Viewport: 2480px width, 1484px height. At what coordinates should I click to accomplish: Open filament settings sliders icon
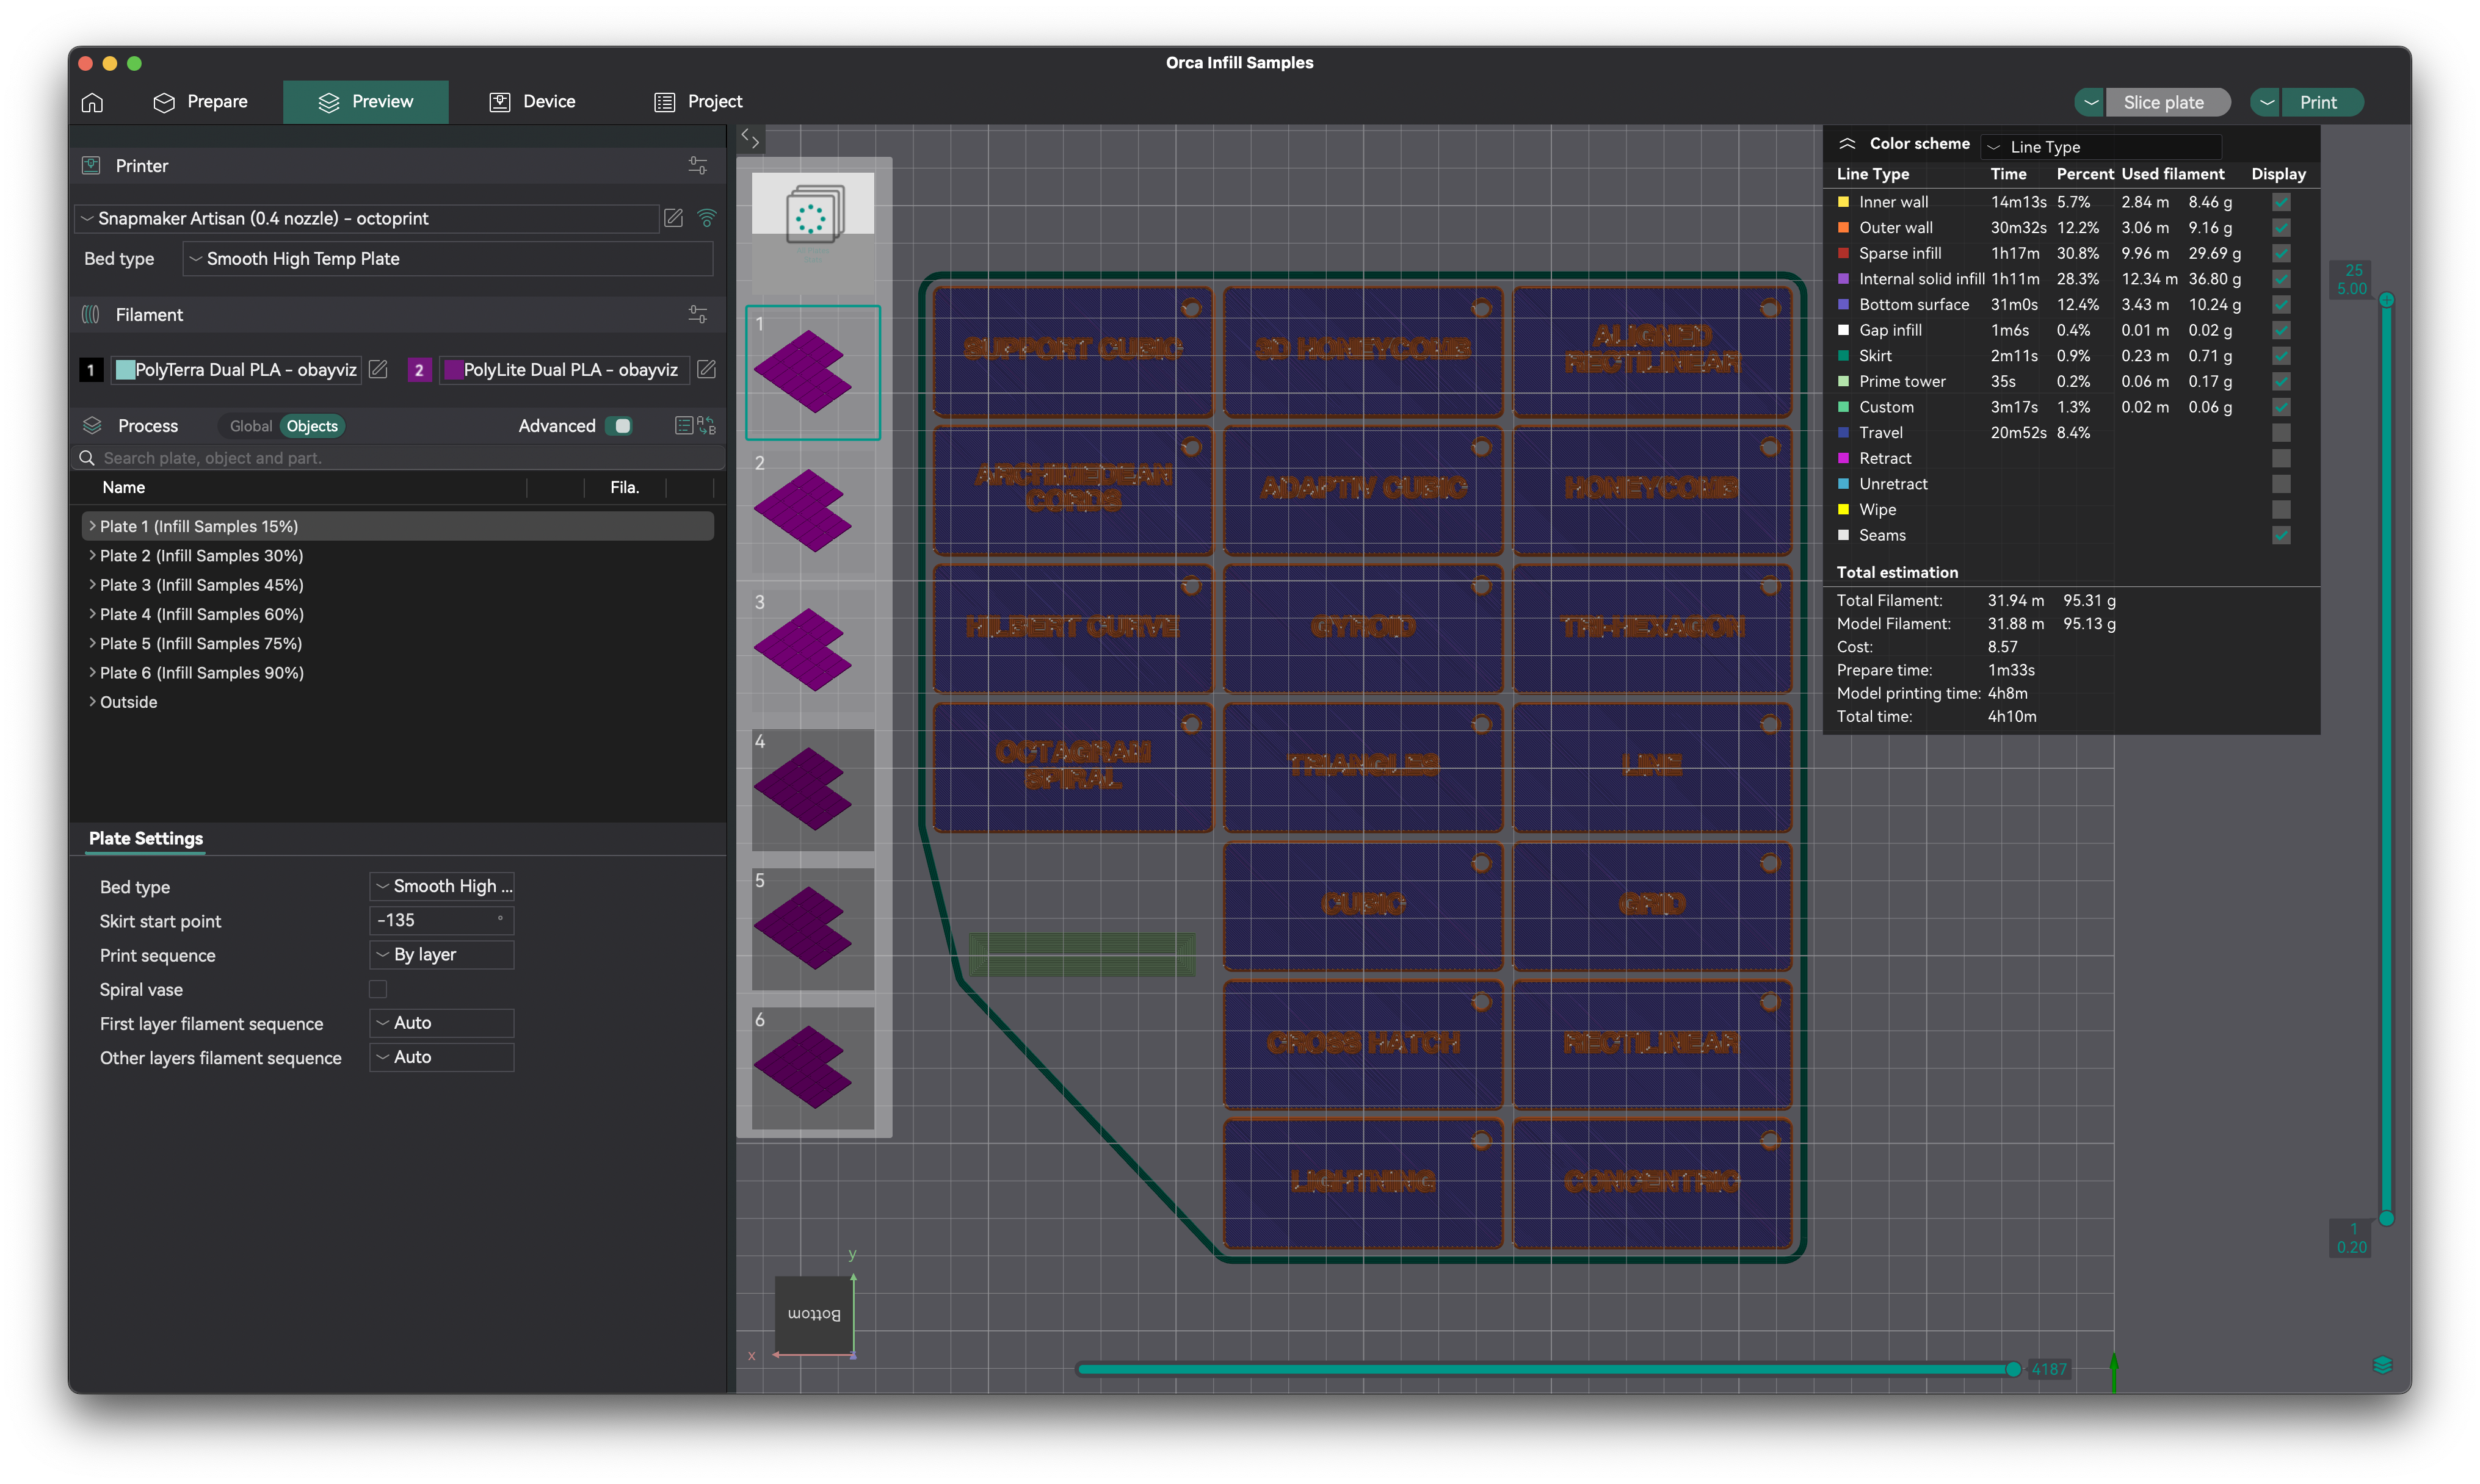click(697, 315)
